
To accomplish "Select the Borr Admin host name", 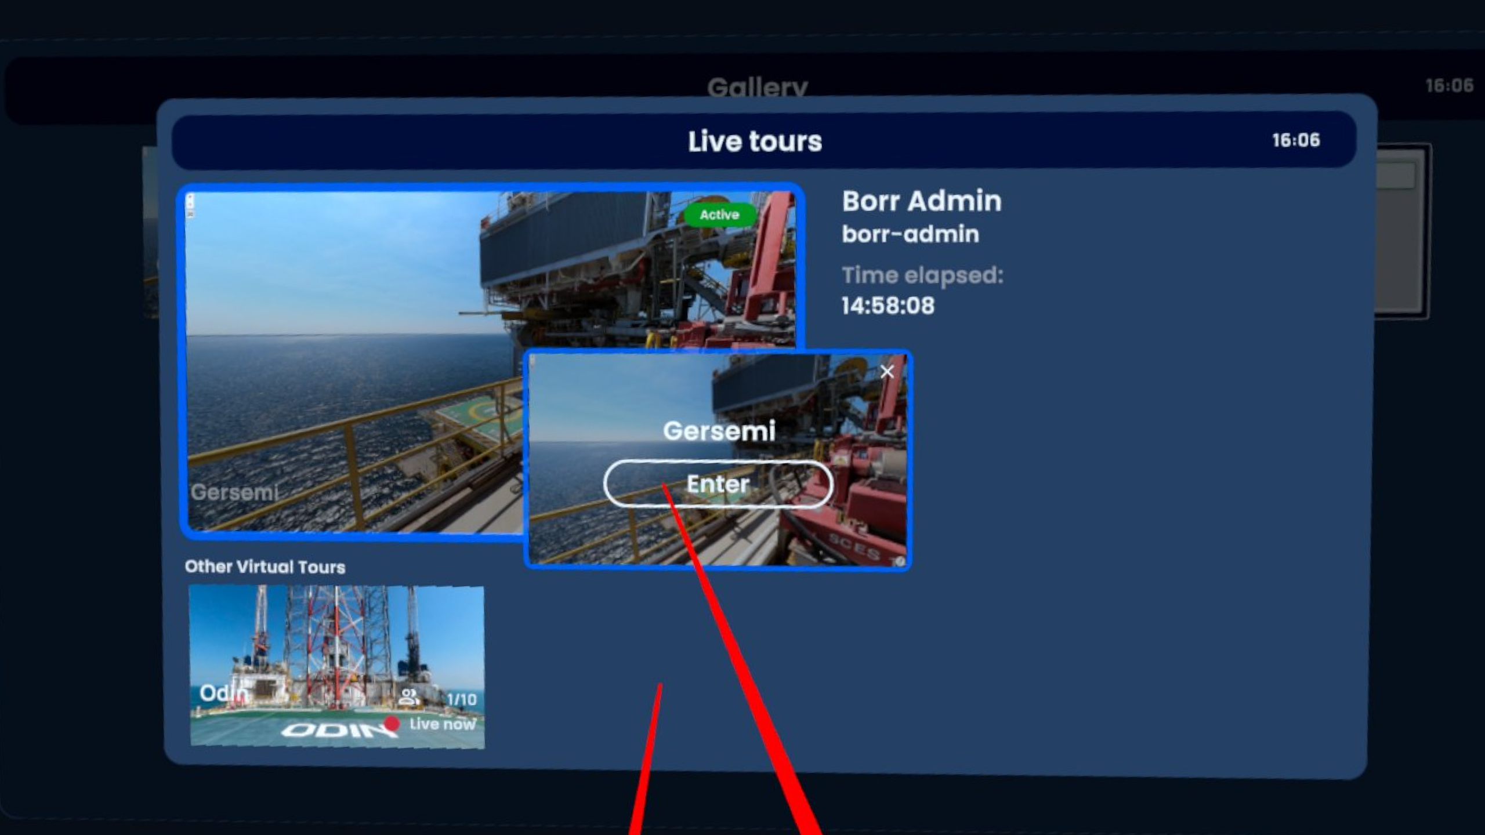I will point(922,201).
